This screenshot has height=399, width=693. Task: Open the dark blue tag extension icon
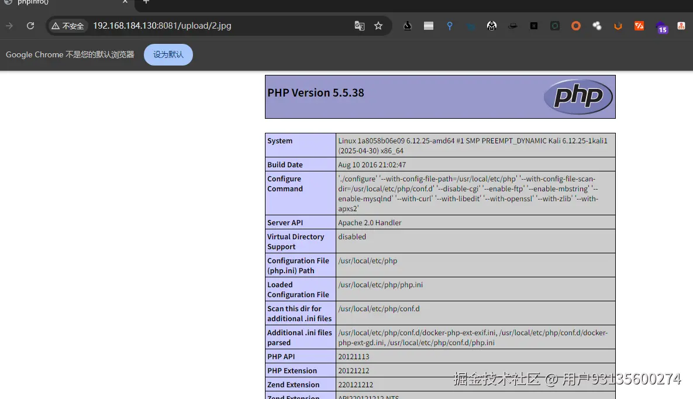[x=471, y=26]
